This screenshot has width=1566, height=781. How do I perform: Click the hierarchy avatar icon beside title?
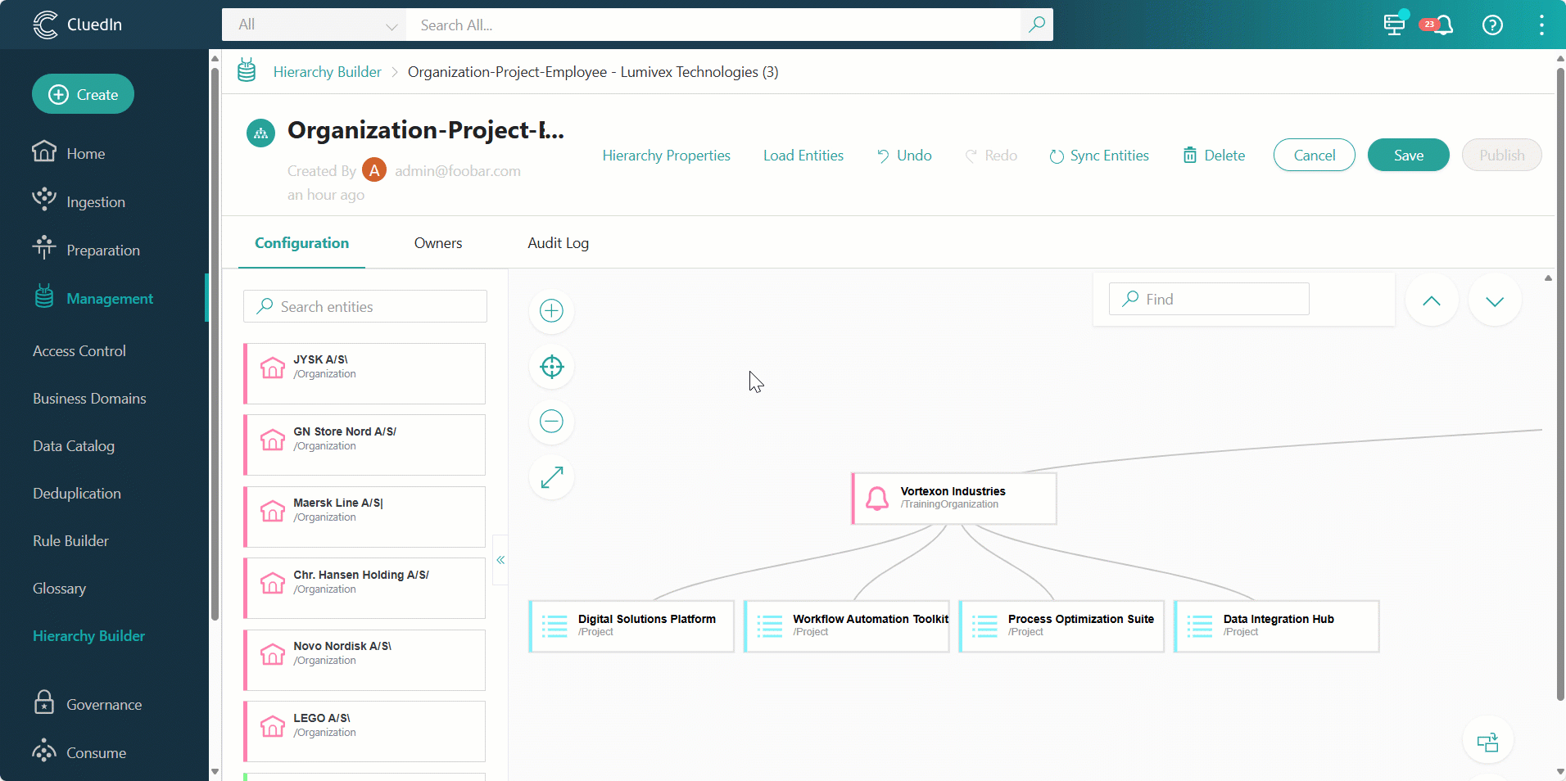pyautogui.click(x=260, y=133)
